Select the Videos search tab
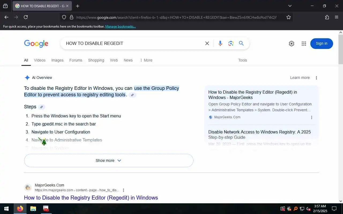This screenshot has height=214, width=343. [x=40, y=60]
